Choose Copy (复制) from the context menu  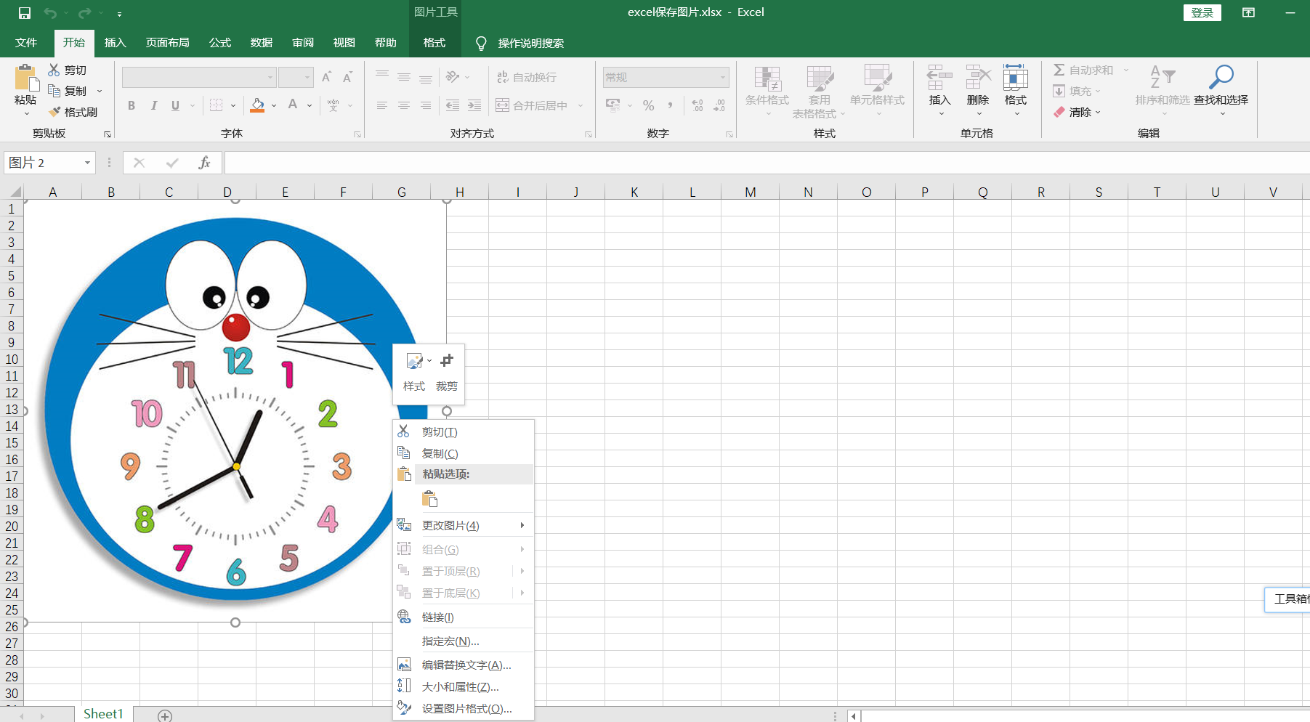pos(464,454)
